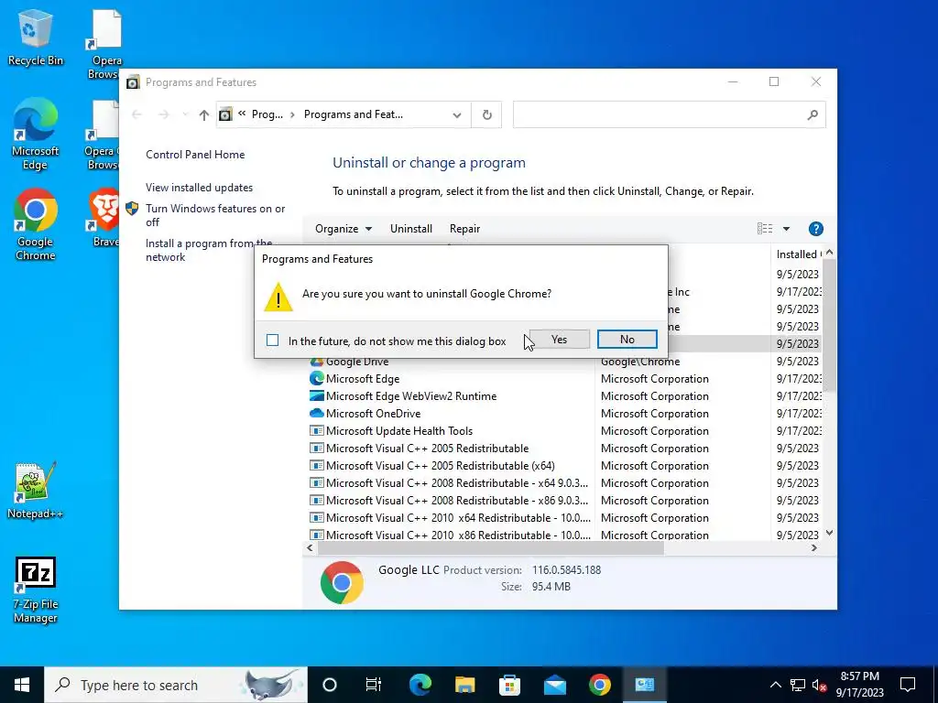Viewport: 938px width, 703px height.
Task: Click the Prog... breadcrumb in address bar
Action: click(x=267, y=114)
